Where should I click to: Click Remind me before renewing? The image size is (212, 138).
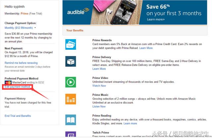(21, 63)
